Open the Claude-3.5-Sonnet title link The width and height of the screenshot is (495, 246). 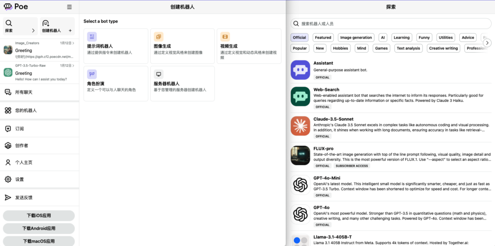click(334, 119)
